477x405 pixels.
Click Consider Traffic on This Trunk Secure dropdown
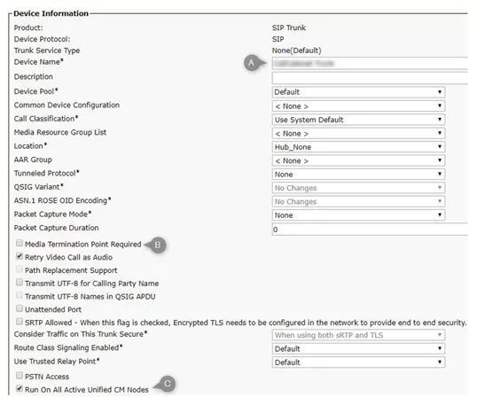pos(358,335)
